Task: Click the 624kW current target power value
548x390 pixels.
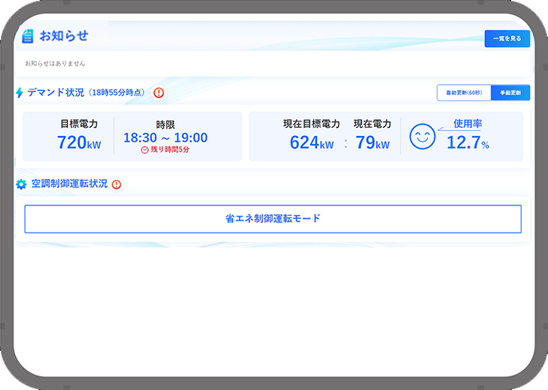Action: (312, 142)
